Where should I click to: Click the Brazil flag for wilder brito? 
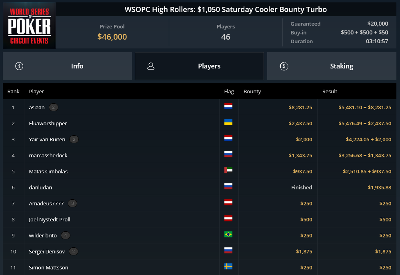click(x=228, y=235)
